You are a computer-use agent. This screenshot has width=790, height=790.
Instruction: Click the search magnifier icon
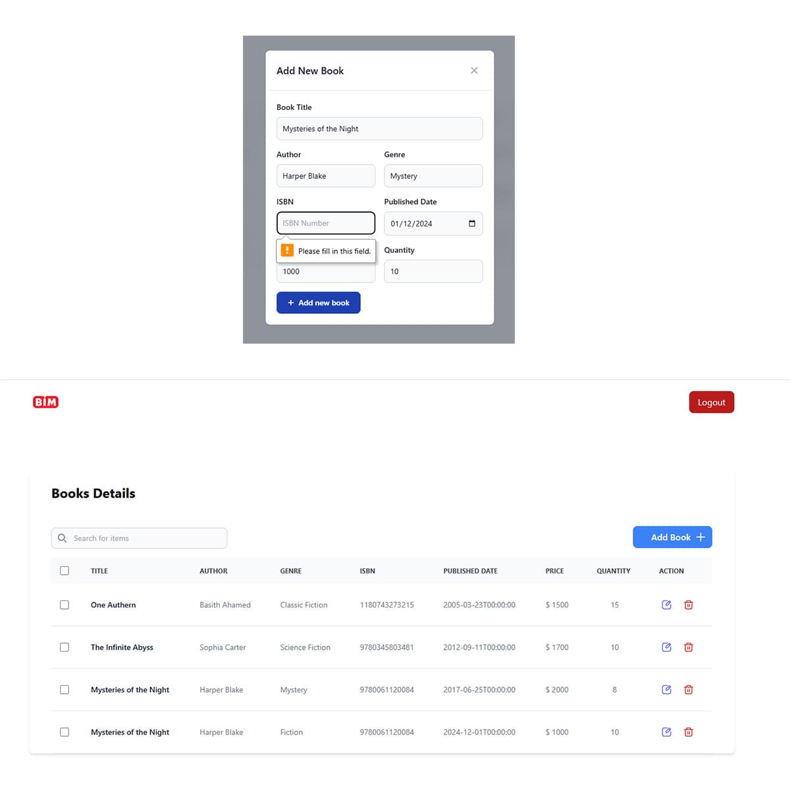click(62, 538)
